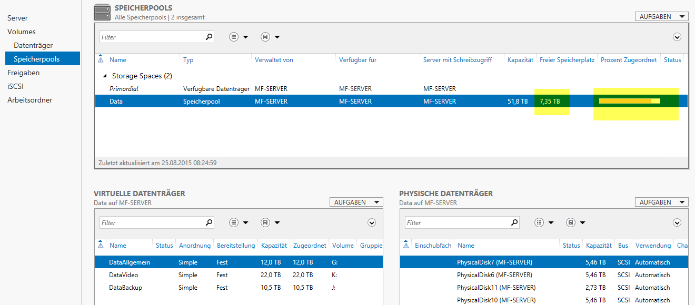Click search magnifier in Virtuelle Datenträger filter
The height and width of the screenshot is (305, 695).
pyautogui.click(x=209, y=222)
